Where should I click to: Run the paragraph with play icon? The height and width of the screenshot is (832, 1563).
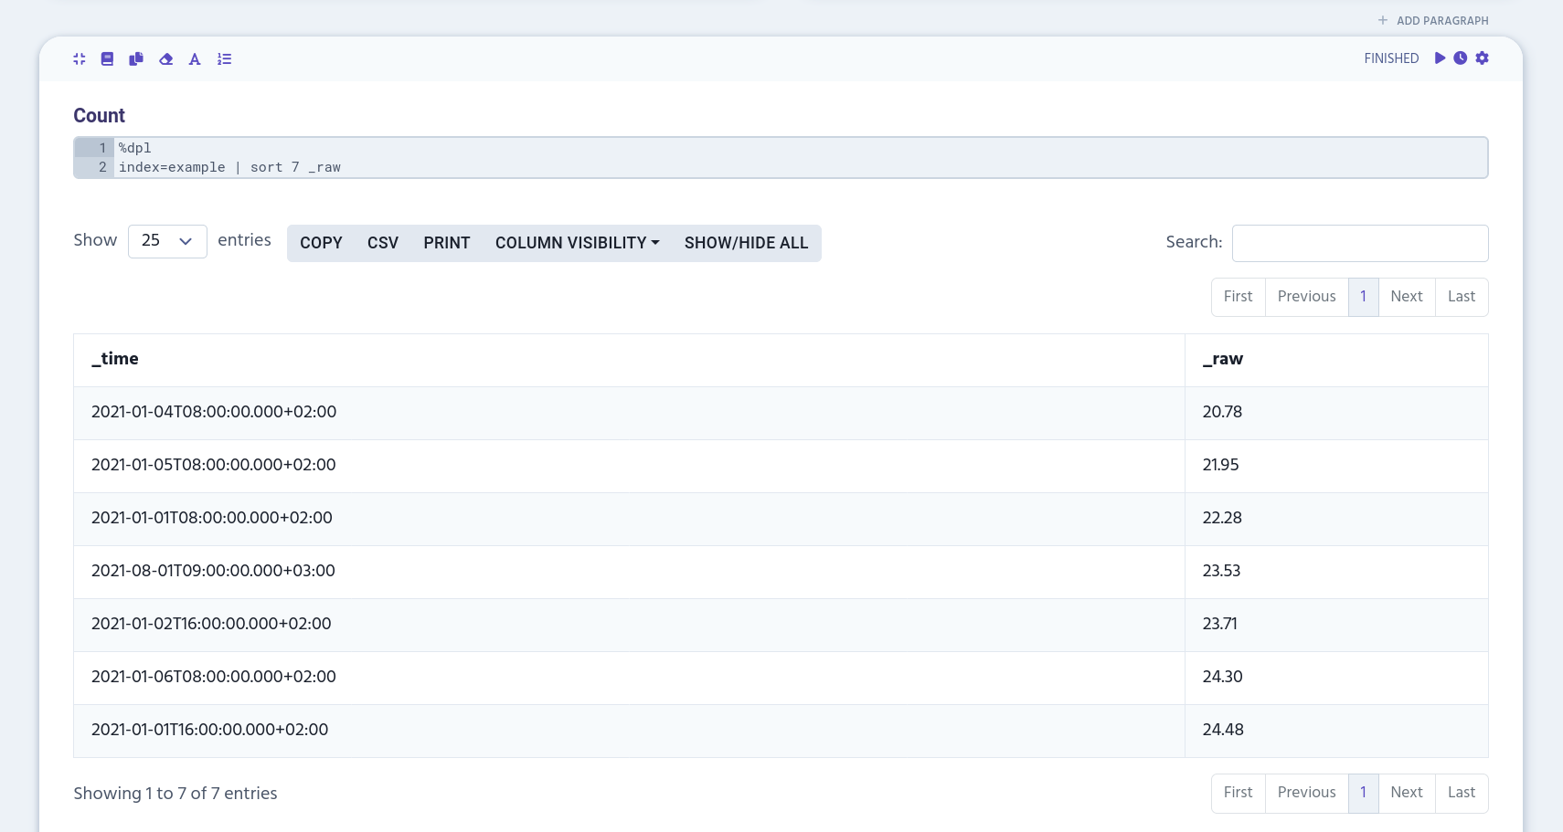coord(1440,58)
